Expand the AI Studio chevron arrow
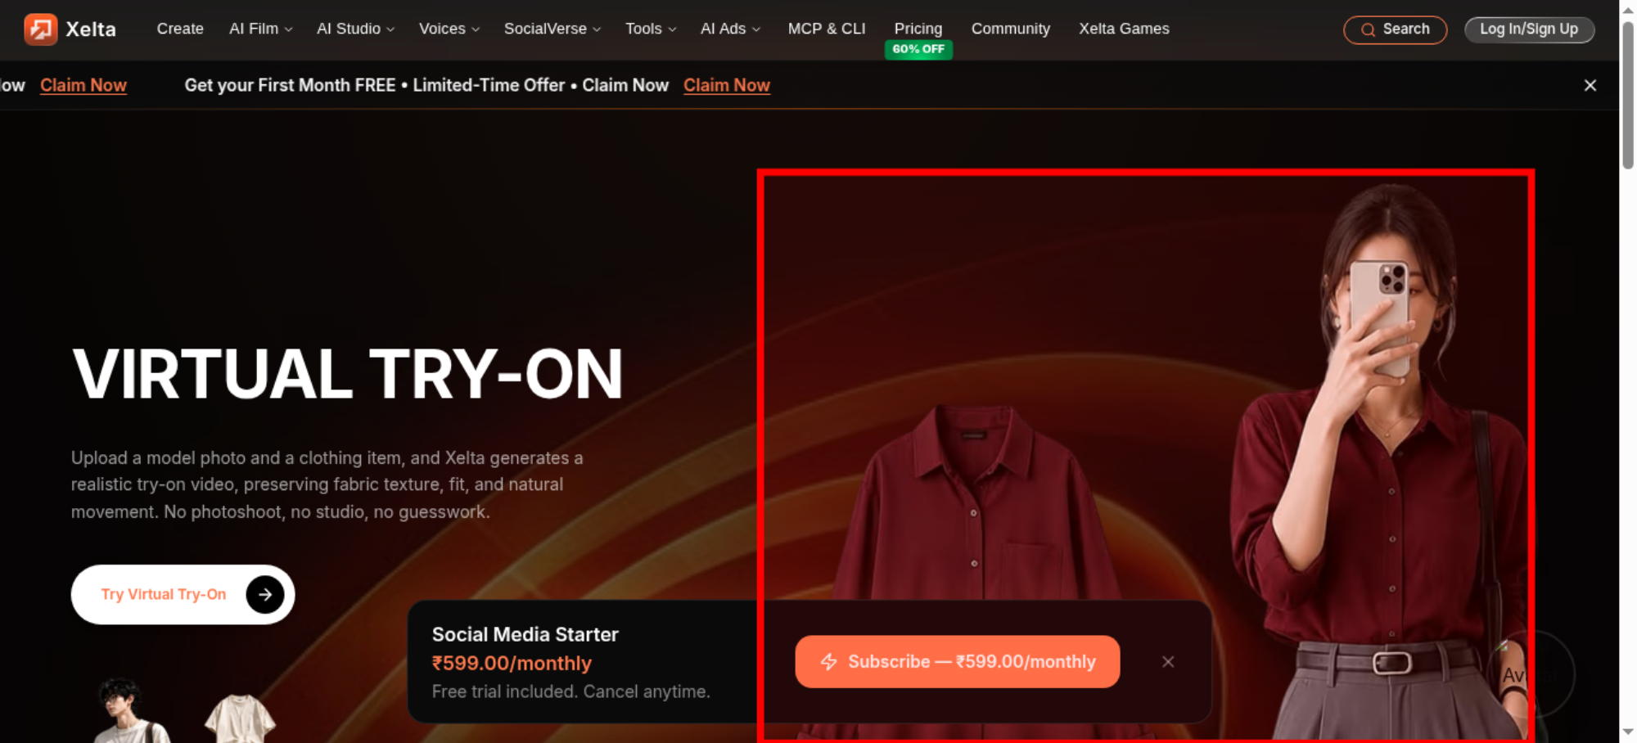The height and width of the screenshot is (743, 1637). (x=390, y=29)
